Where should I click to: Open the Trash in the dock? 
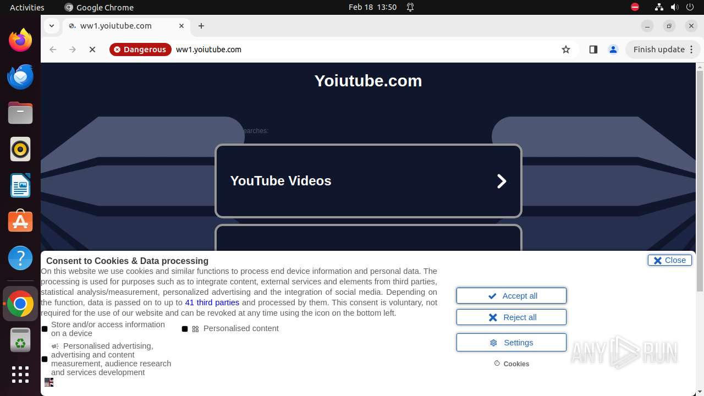(x=20, y=340)
